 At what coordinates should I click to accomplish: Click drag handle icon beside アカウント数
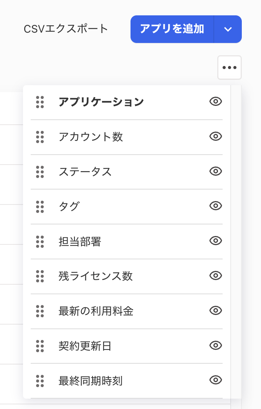[40, 137]
